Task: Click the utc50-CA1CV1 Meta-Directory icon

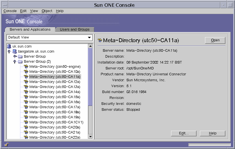Action: coord(26,122)
